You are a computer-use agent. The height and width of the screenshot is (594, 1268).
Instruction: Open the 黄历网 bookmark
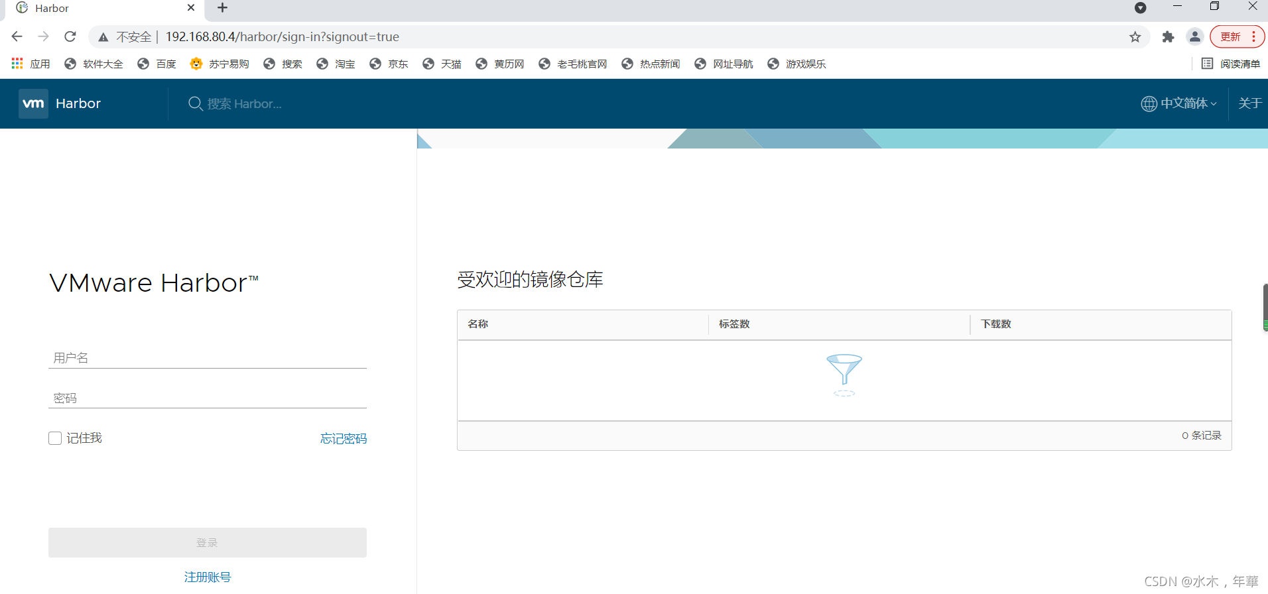tap(500, 64)
